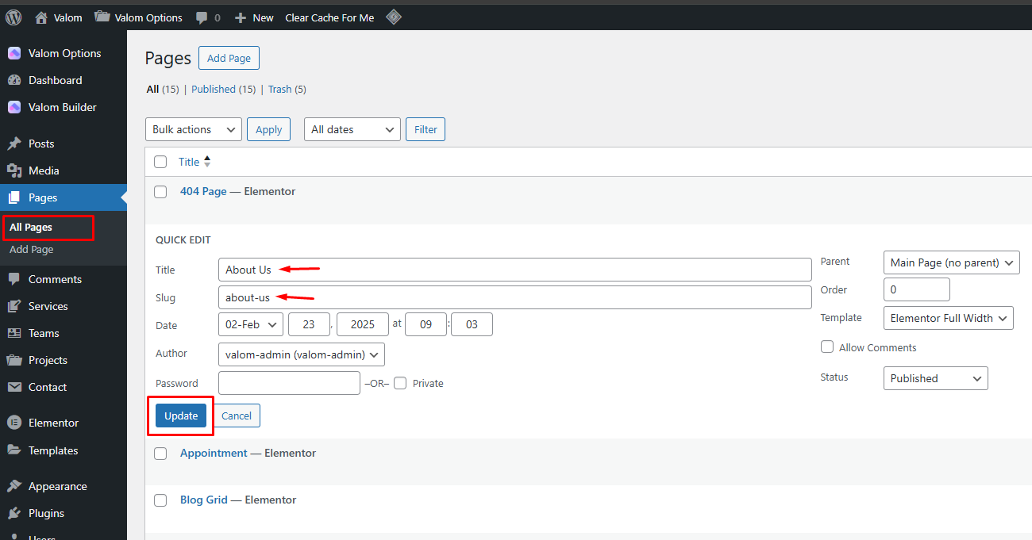
Task: Click the WordPress logo icon
Action: pos(13,17)
